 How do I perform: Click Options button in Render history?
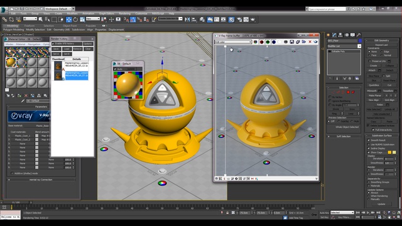coord(88,44)
